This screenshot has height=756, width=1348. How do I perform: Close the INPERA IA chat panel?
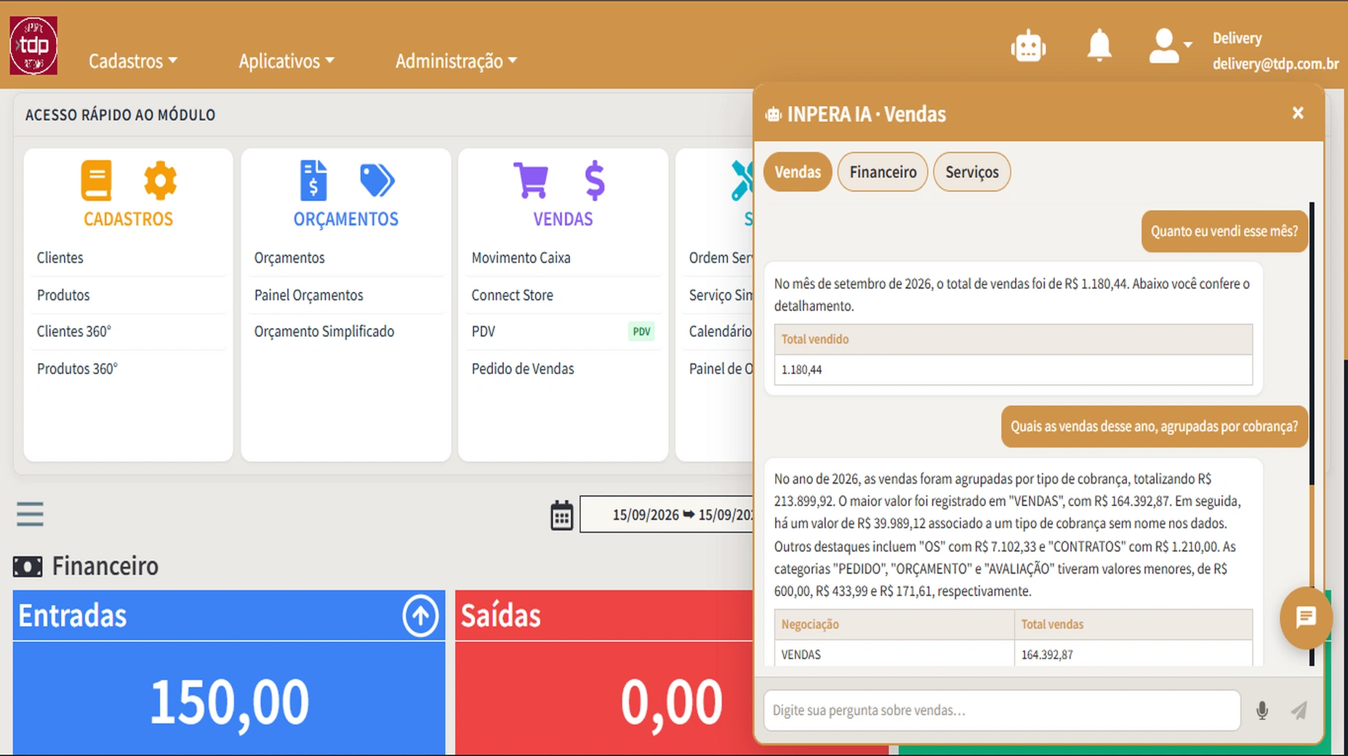pyautogui.click(x=1298, y=113)
